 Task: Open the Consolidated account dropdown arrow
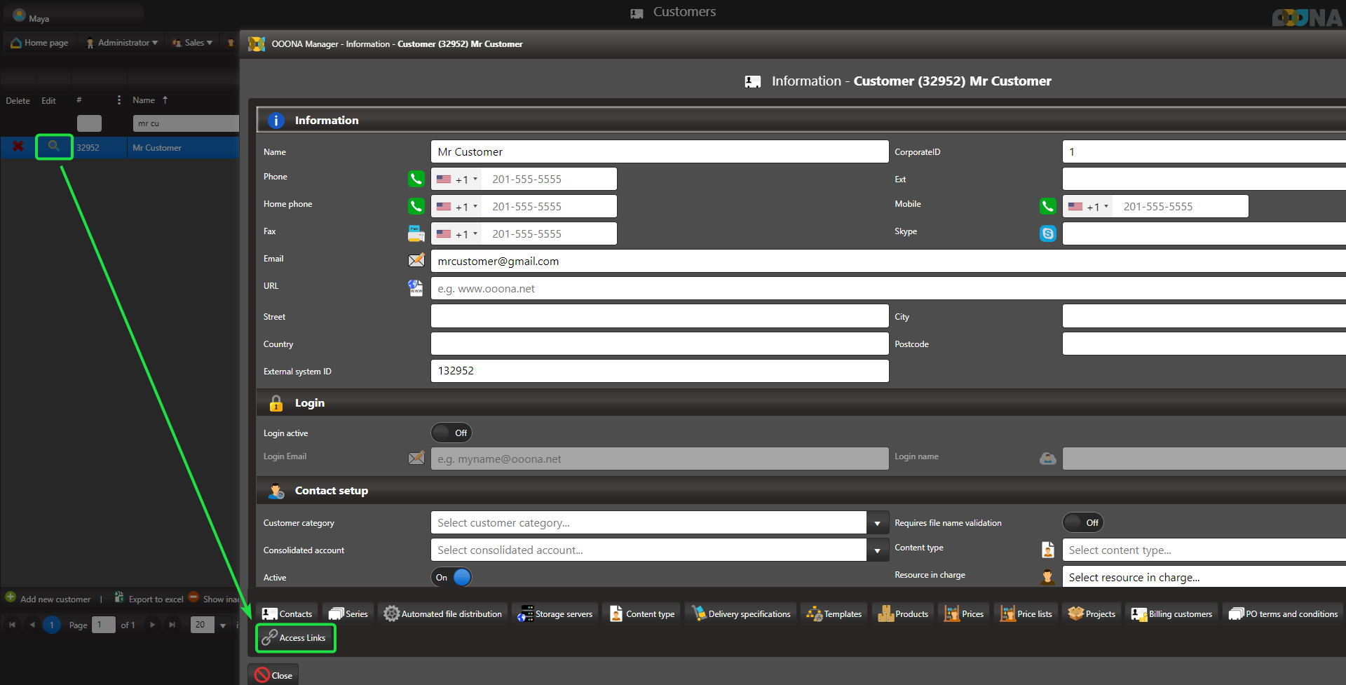tap(877, 550)
